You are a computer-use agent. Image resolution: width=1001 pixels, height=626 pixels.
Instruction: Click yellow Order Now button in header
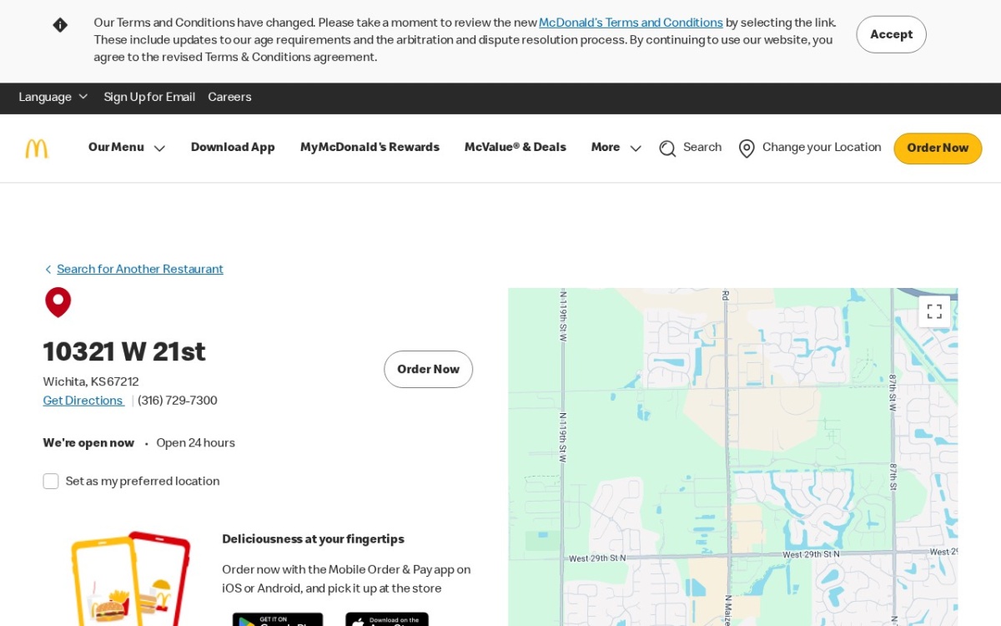point(938,149)
